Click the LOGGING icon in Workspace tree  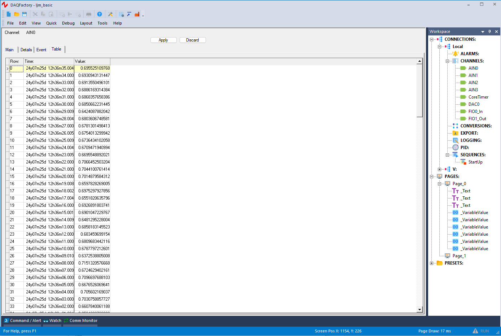pos(455,140)
